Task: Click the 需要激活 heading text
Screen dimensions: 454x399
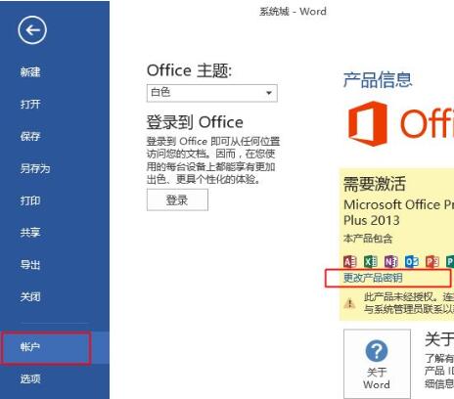Action: (x=375, y=184)
